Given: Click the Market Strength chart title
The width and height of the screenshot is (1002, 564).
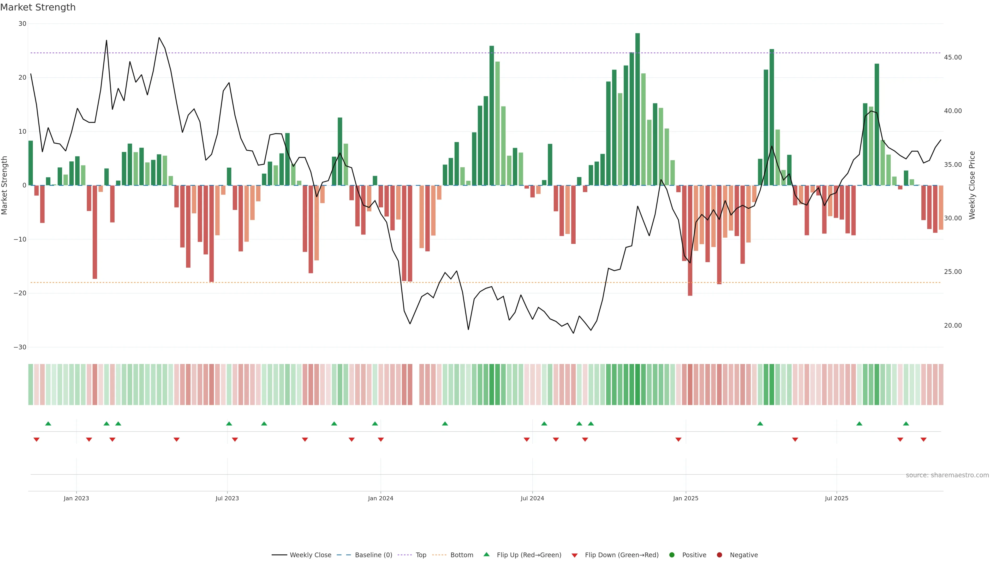Looking at the screenshot, I should (x=38, y=7).
